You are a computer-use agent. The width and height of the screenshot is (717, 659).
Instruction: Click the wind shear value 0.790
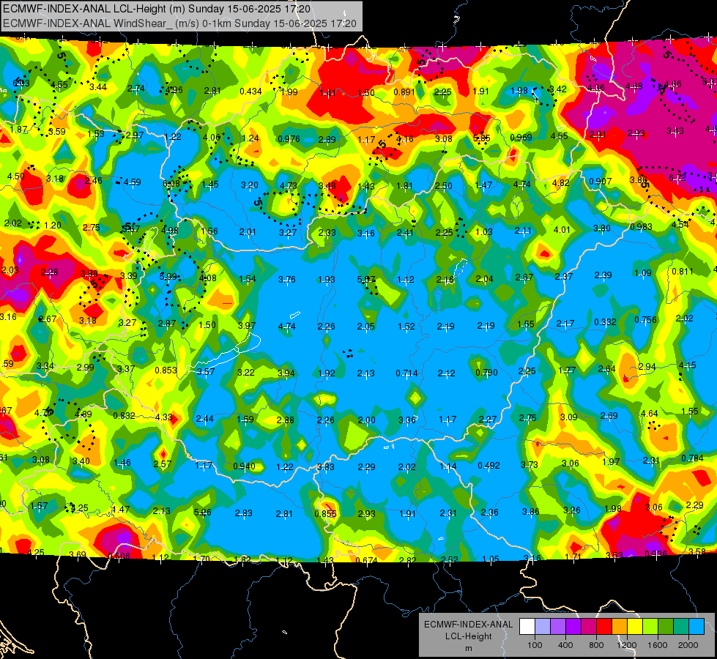486,372
